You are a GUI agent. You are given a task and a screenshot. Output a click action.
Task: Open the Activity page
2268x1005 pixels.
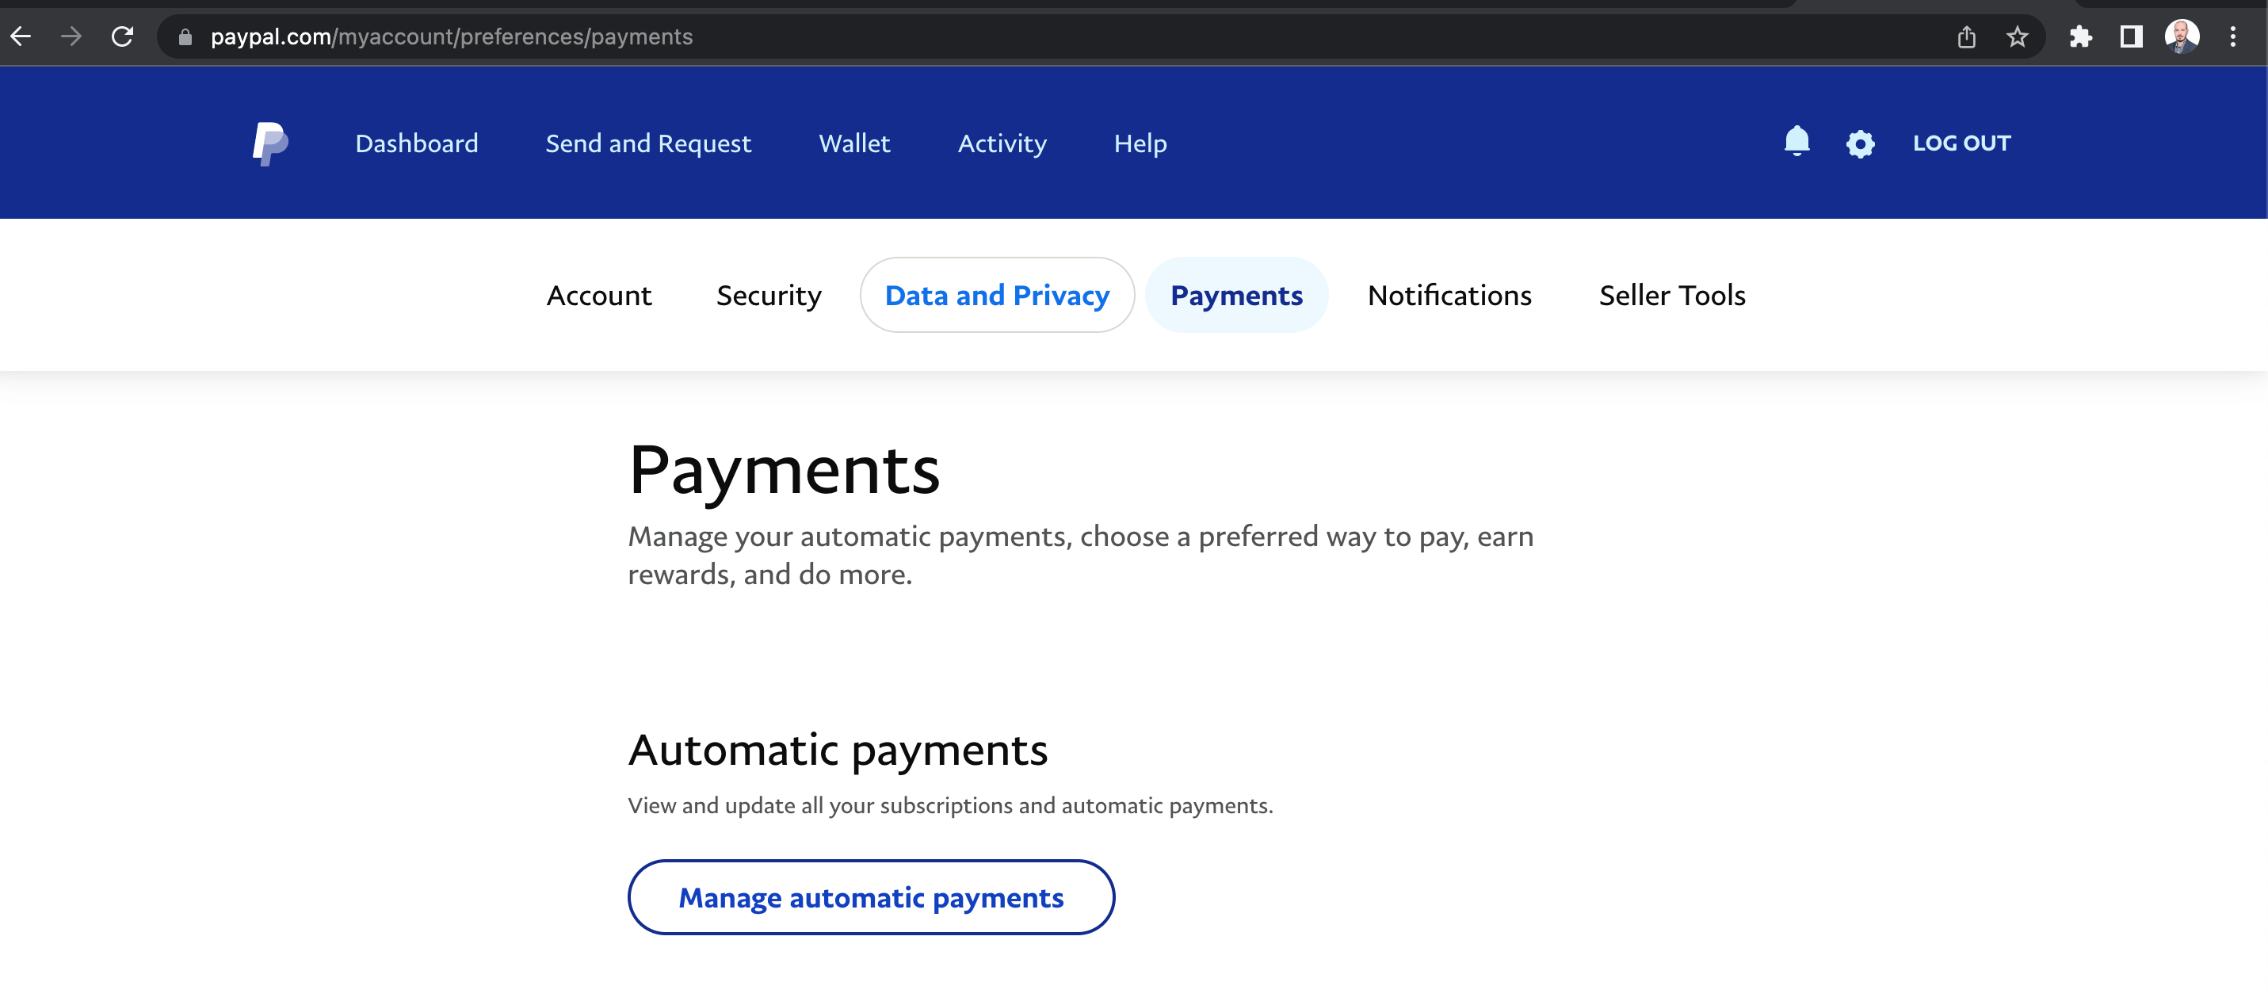(x=1002, y=143)
